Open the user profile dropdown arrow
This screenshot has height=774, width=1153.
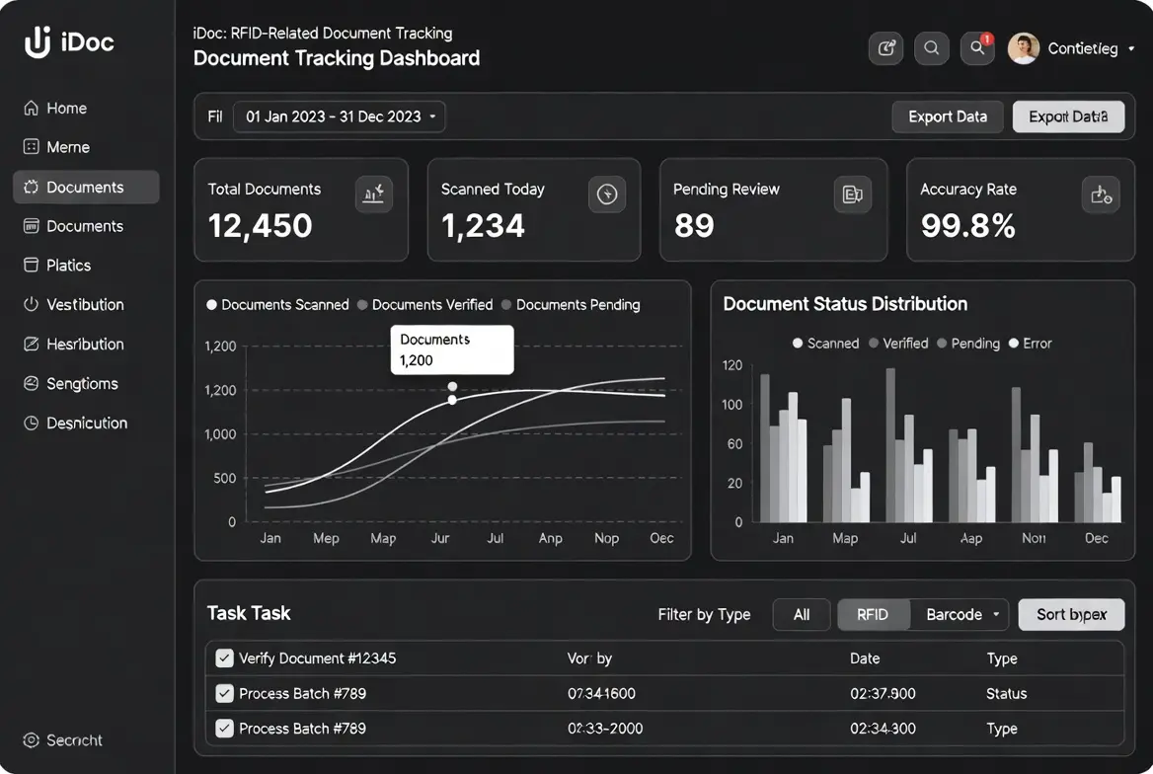tap(1131, 48)
